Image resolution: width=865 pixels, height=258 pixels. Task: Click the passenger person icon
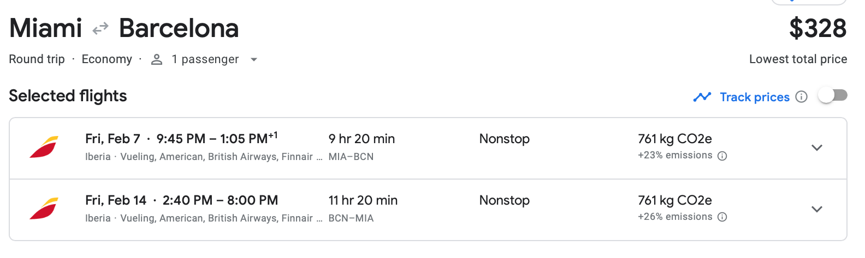point(157,59)
